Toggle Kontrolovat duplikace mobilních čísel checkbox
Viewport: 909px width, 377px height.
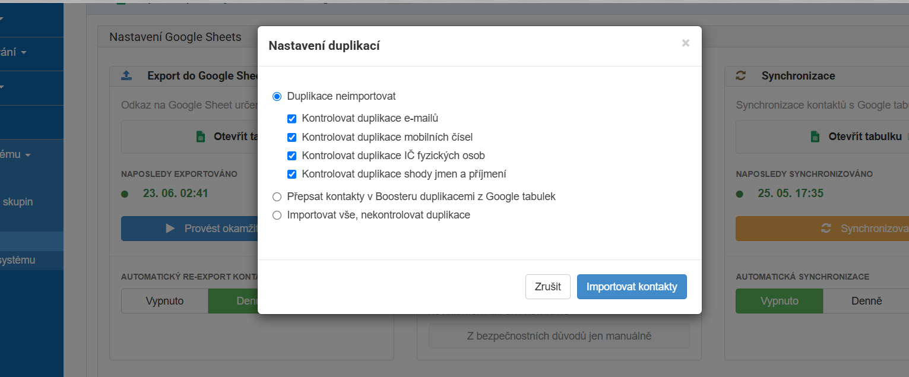click(x=292, y=137)
